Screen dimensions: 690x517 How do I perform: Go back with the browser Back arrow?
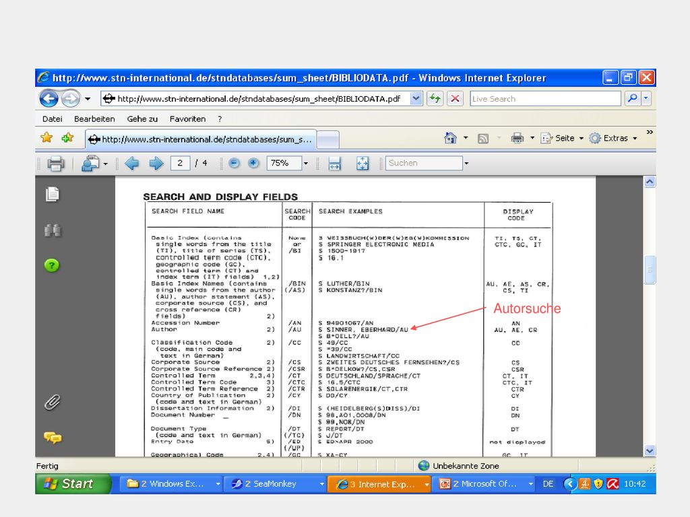pos(49,98)
